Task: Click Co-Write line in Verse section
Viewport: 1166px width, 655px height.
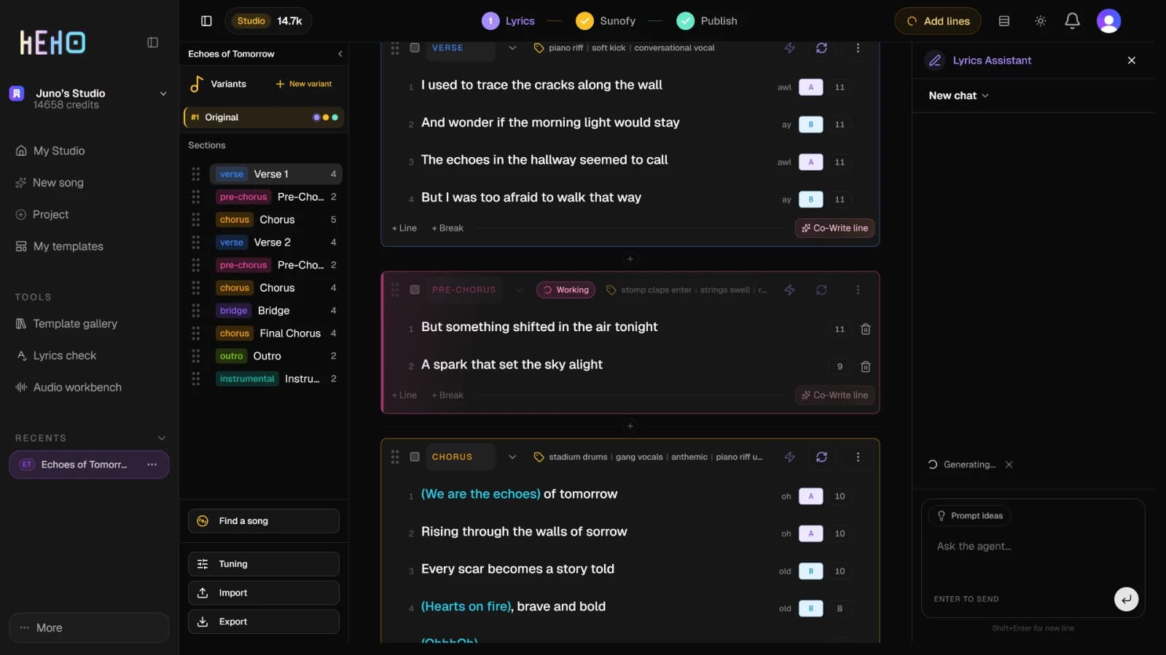Action: 835,228
